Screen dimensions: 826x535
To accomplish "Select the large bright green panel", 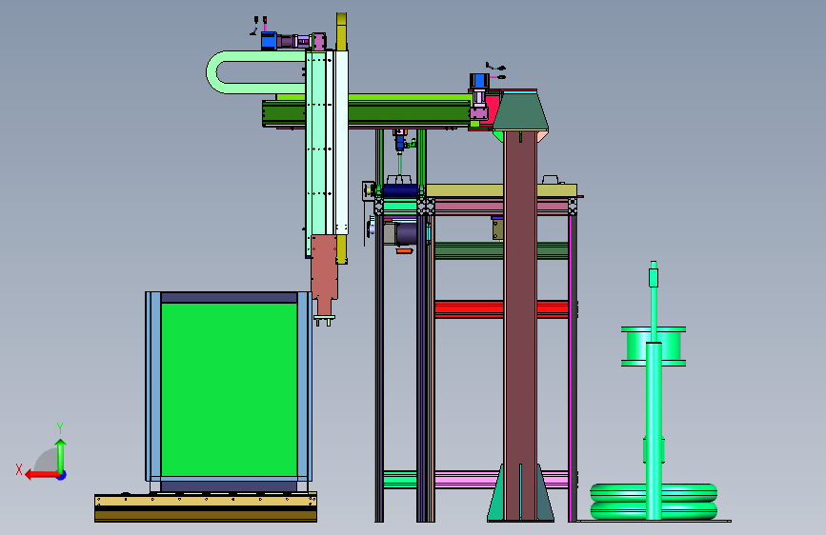I will pyautogui.click(x=229, y=389).
